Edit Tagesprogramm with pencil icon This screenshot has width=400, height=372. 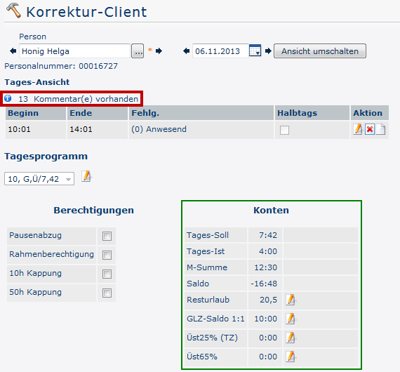(86, 177)
